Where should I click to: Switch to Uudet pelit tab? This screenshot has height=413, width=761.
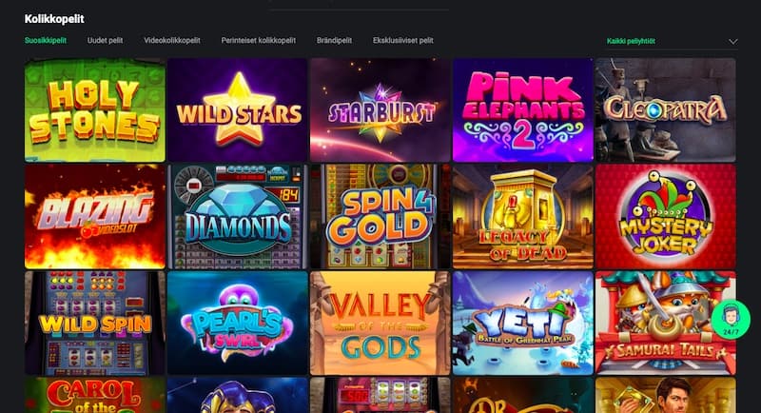click(105, 40)
